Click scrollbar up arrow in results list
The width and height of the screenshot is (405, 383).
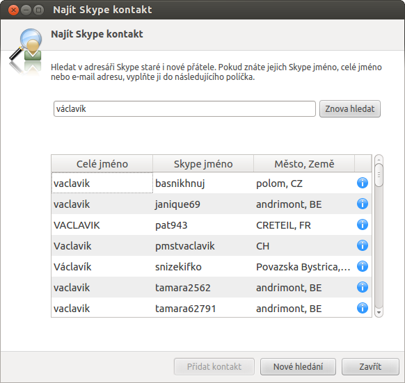379,160
